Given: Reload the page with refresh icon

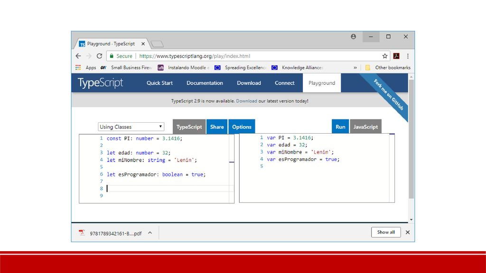Looking at the screenshot, I should click(x=99, y=56).
